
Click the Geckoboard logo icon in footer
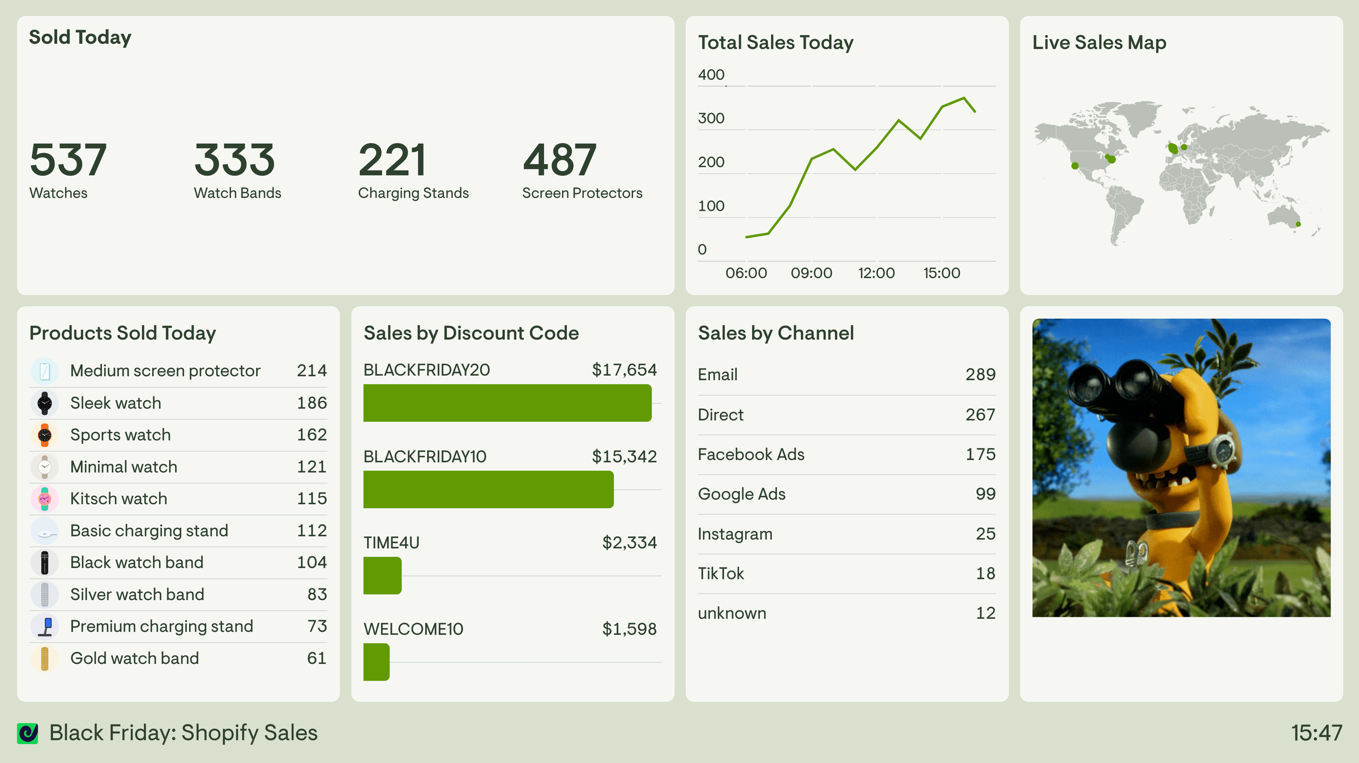(x=28, y=733)
